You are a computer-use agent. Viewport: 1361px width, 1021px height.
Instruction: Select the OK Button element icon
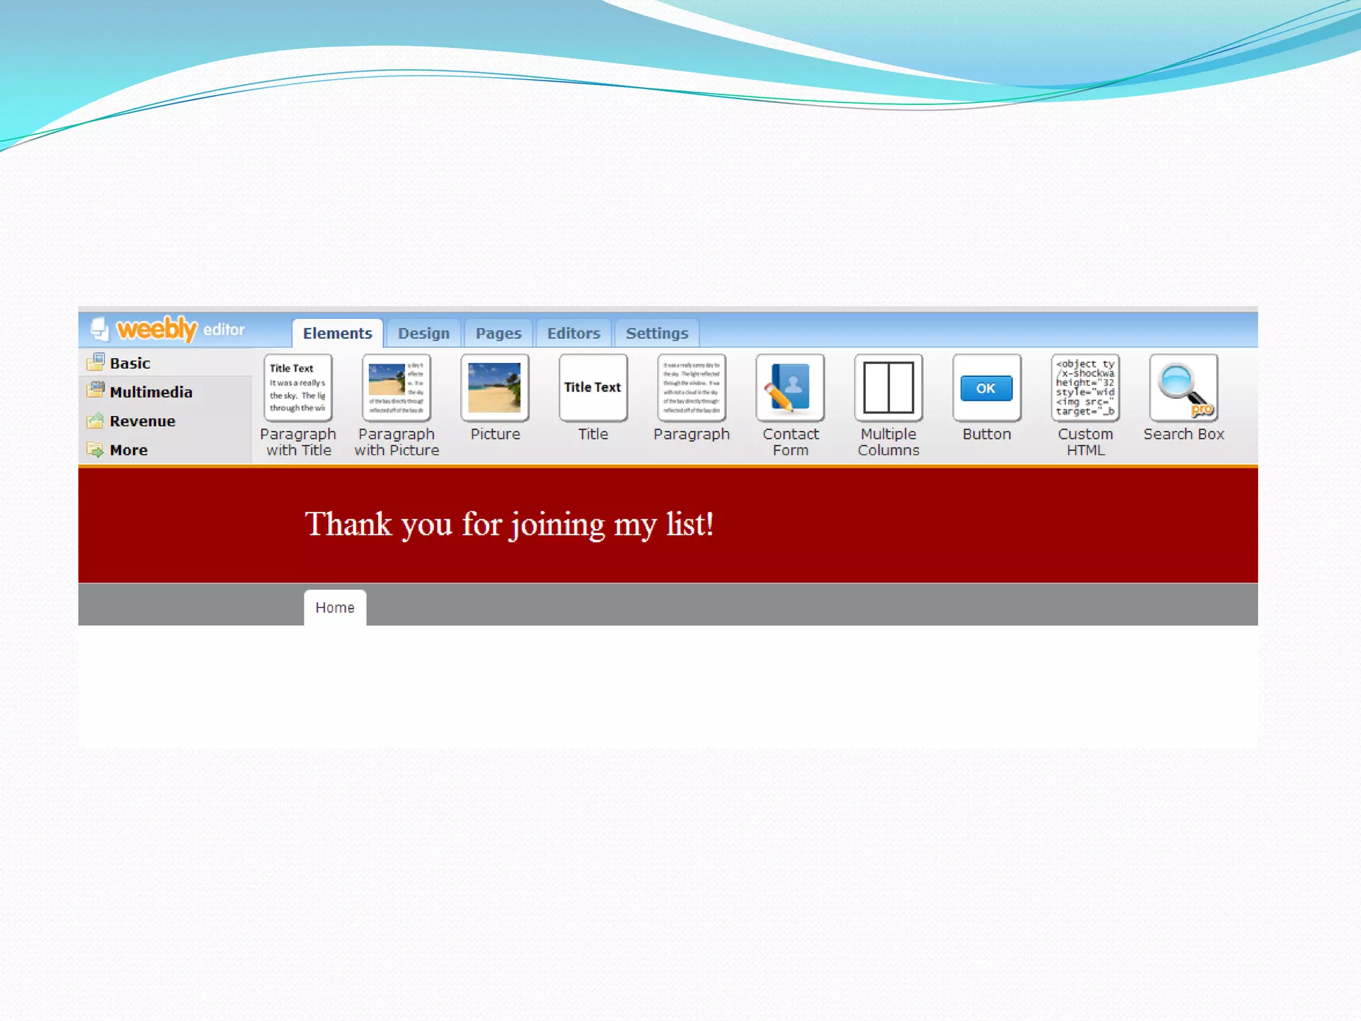point(986,388)
